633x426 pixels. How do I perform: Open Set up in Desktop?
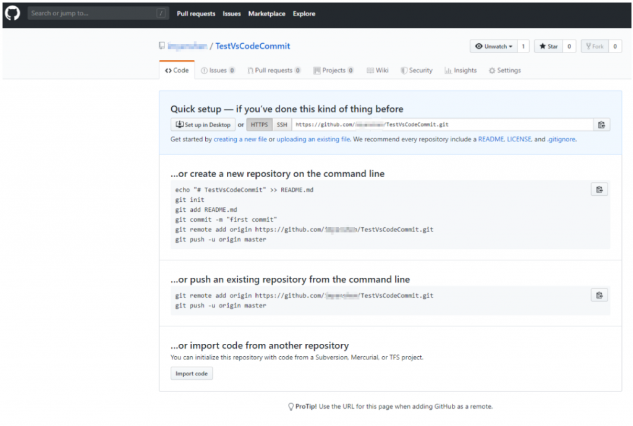[x=203, y=125]
